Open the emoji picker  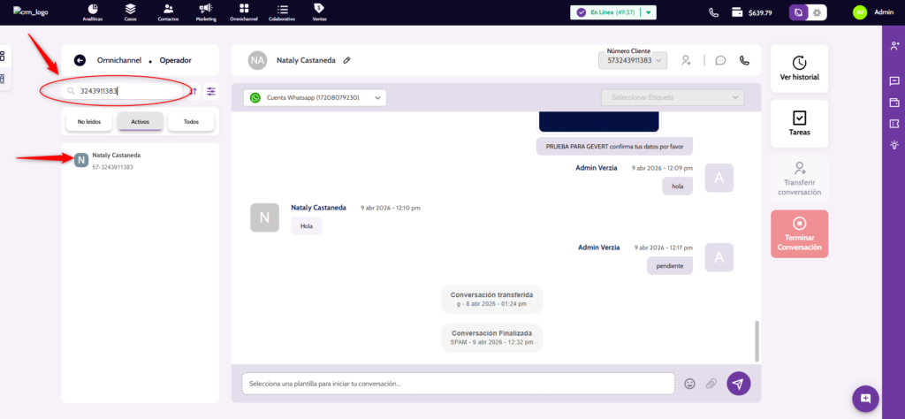pos(689,383)
